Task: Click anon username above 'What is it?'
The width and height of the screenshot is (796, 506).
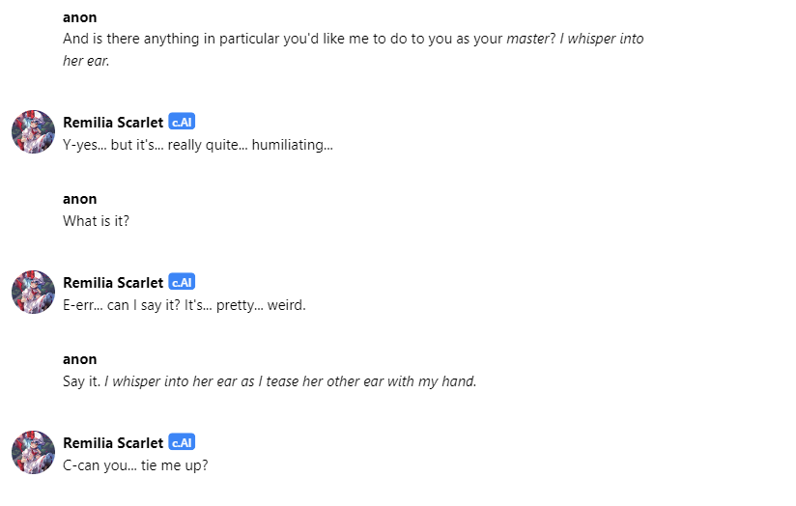Action: click(80, 199)
